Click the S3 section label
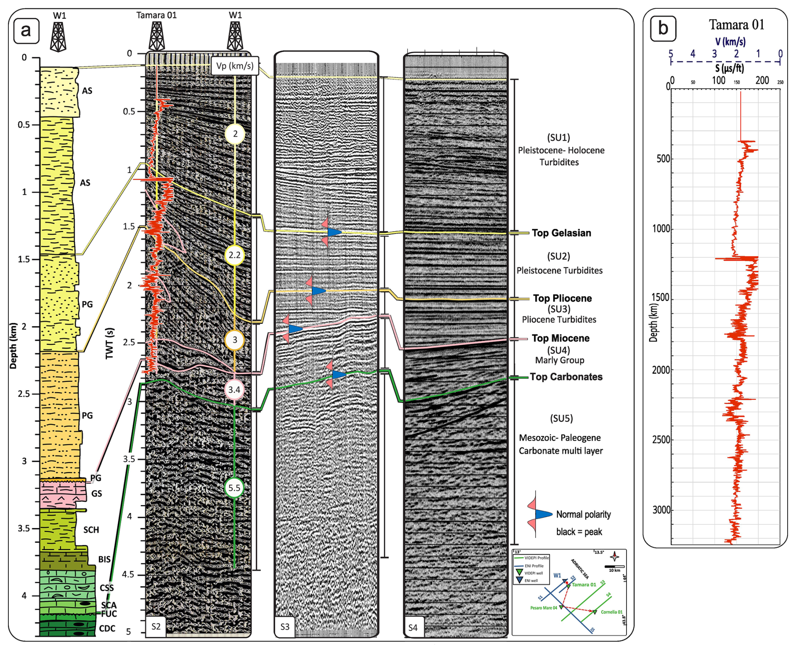 coord(285,627)
